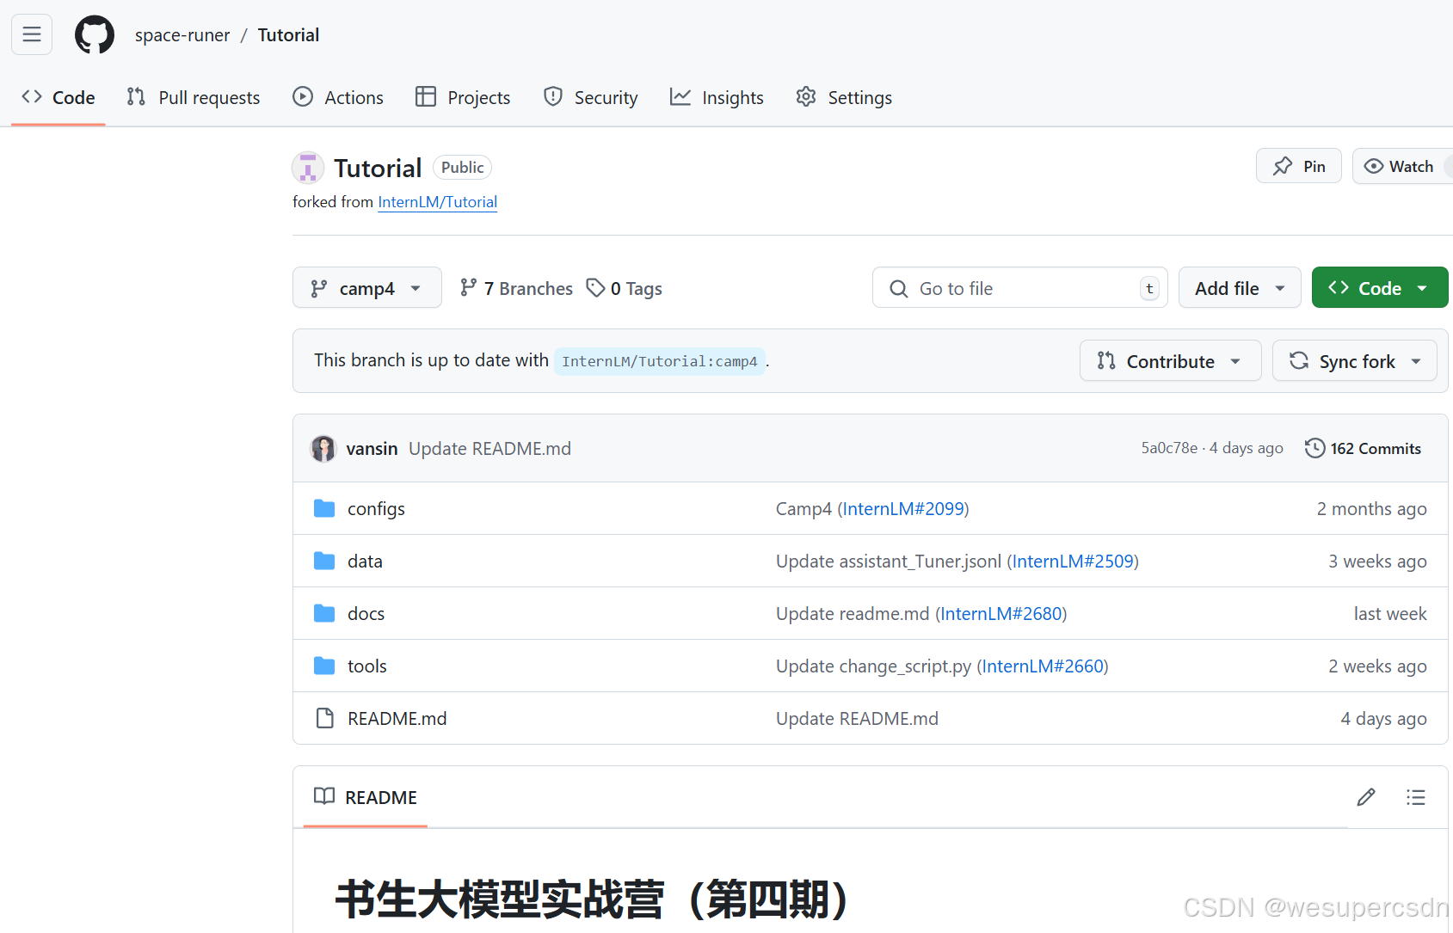
Task: Open the README.md file name
Action: (397, 718)
